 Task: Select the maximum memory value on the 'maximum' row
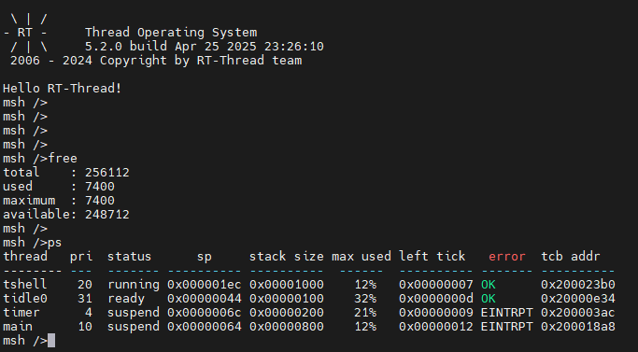pos(100,201)
